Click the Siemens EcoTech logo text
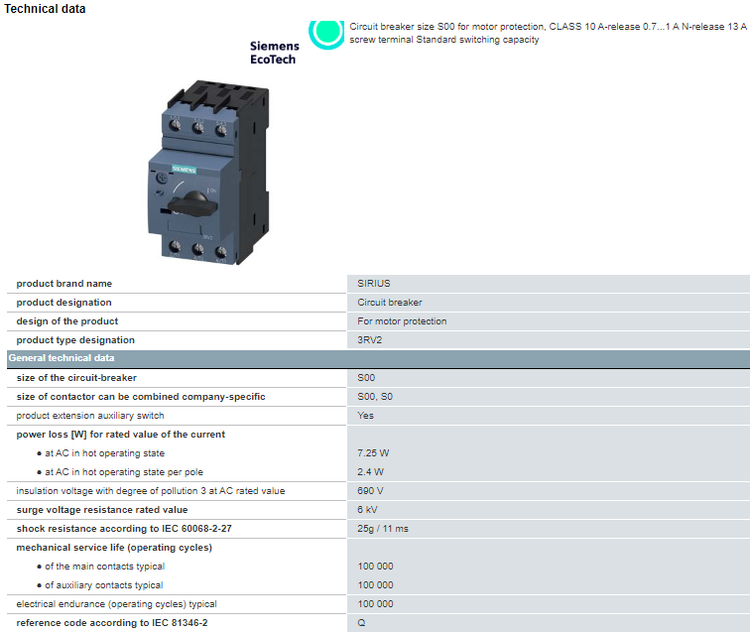750x632 pixels. coord(274,53)
